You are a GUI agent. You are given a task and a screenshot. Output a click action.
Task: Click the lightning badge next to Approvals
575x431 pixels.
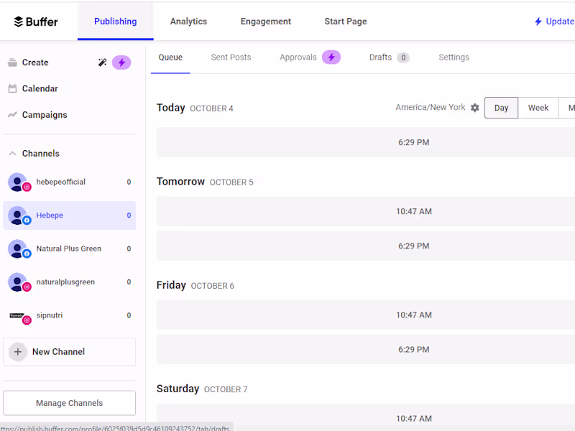331,57
